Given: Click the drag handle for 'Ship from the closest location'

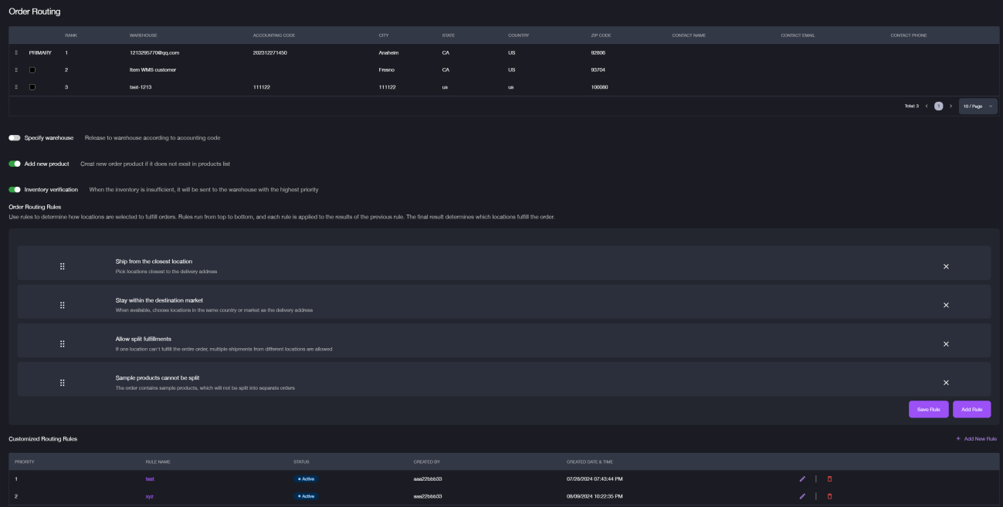Looking at the screenshot, I should coord(63,266).
